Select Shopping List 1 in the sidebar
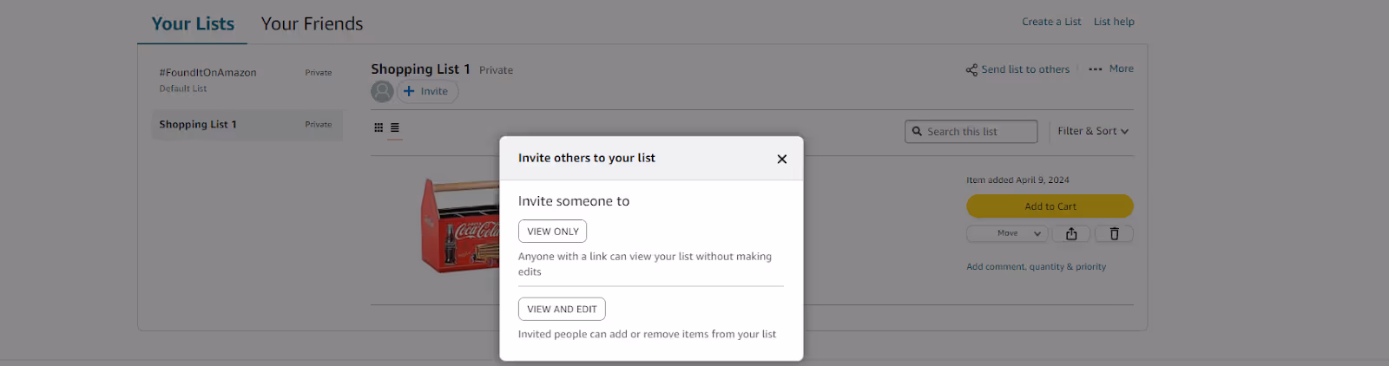The height and width of the screenshot is (366, 1389). pos(247,125)
